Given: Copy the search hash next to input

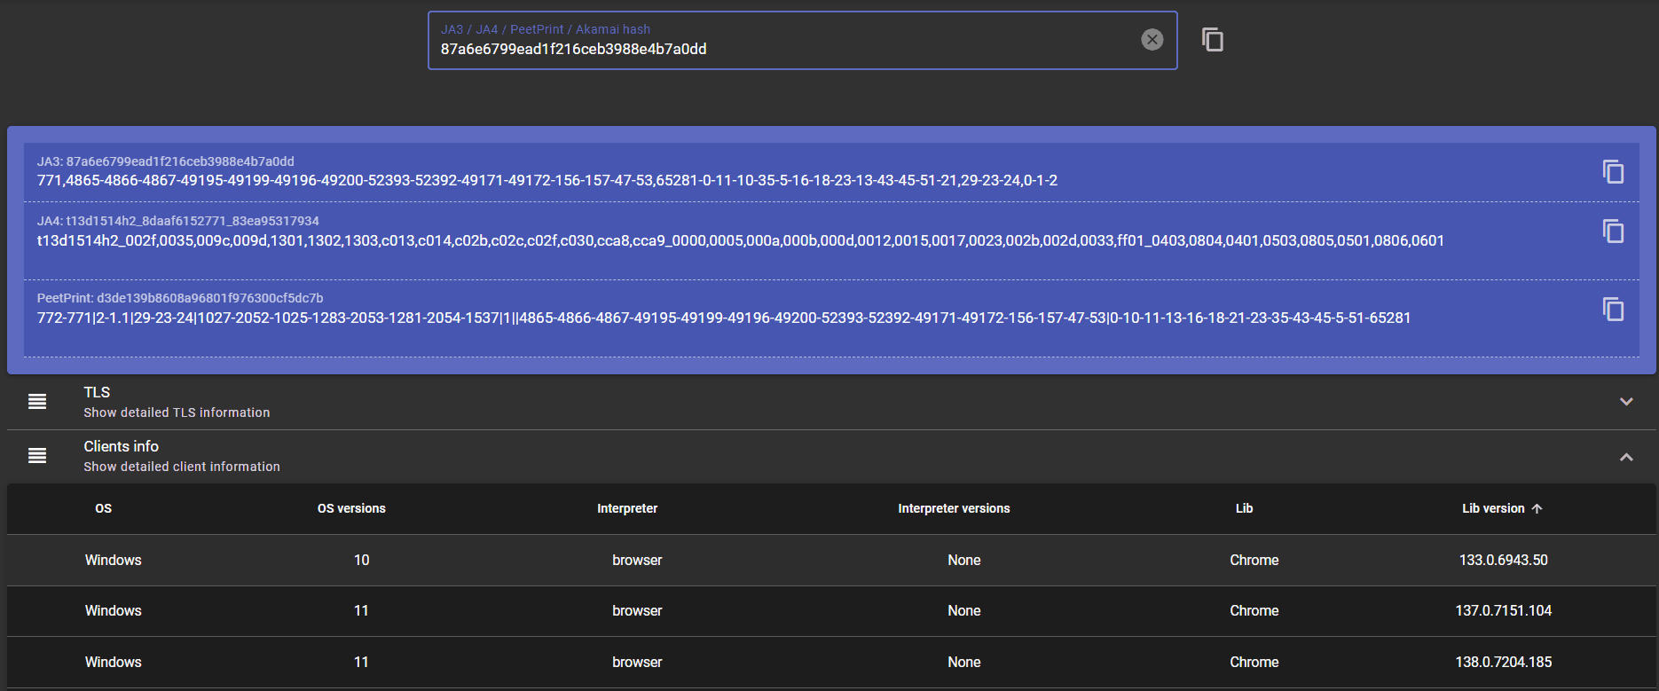Looking at the screenshot, I should (1213, 39).
